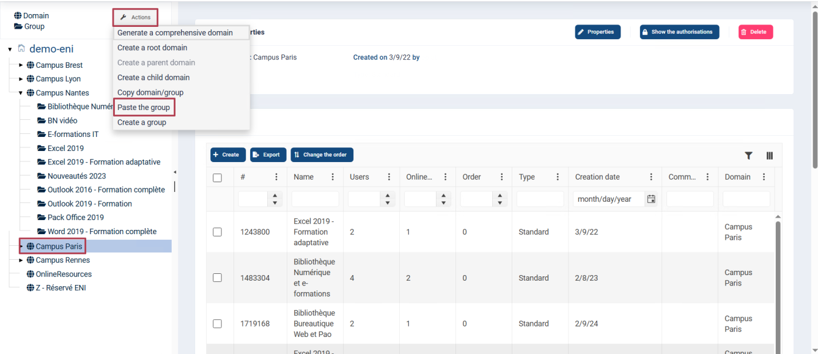Select Create a child domain option
The height and width of the screenshot is (354, 818).
pyautogui.click(x=153, y=78)
